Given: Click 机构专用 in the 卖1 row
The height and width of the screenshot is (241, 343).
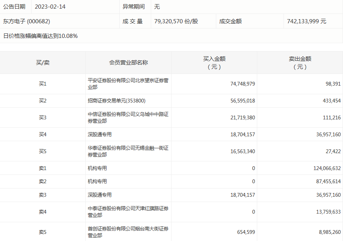Looking at the screenshot, I should (x=97, y=168).
